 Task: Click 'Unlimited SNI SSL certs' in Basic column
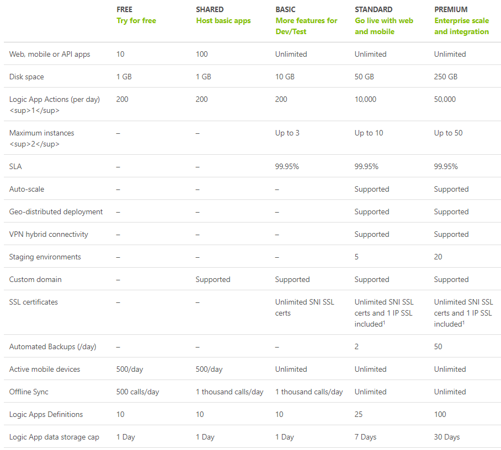click(305, 307)
